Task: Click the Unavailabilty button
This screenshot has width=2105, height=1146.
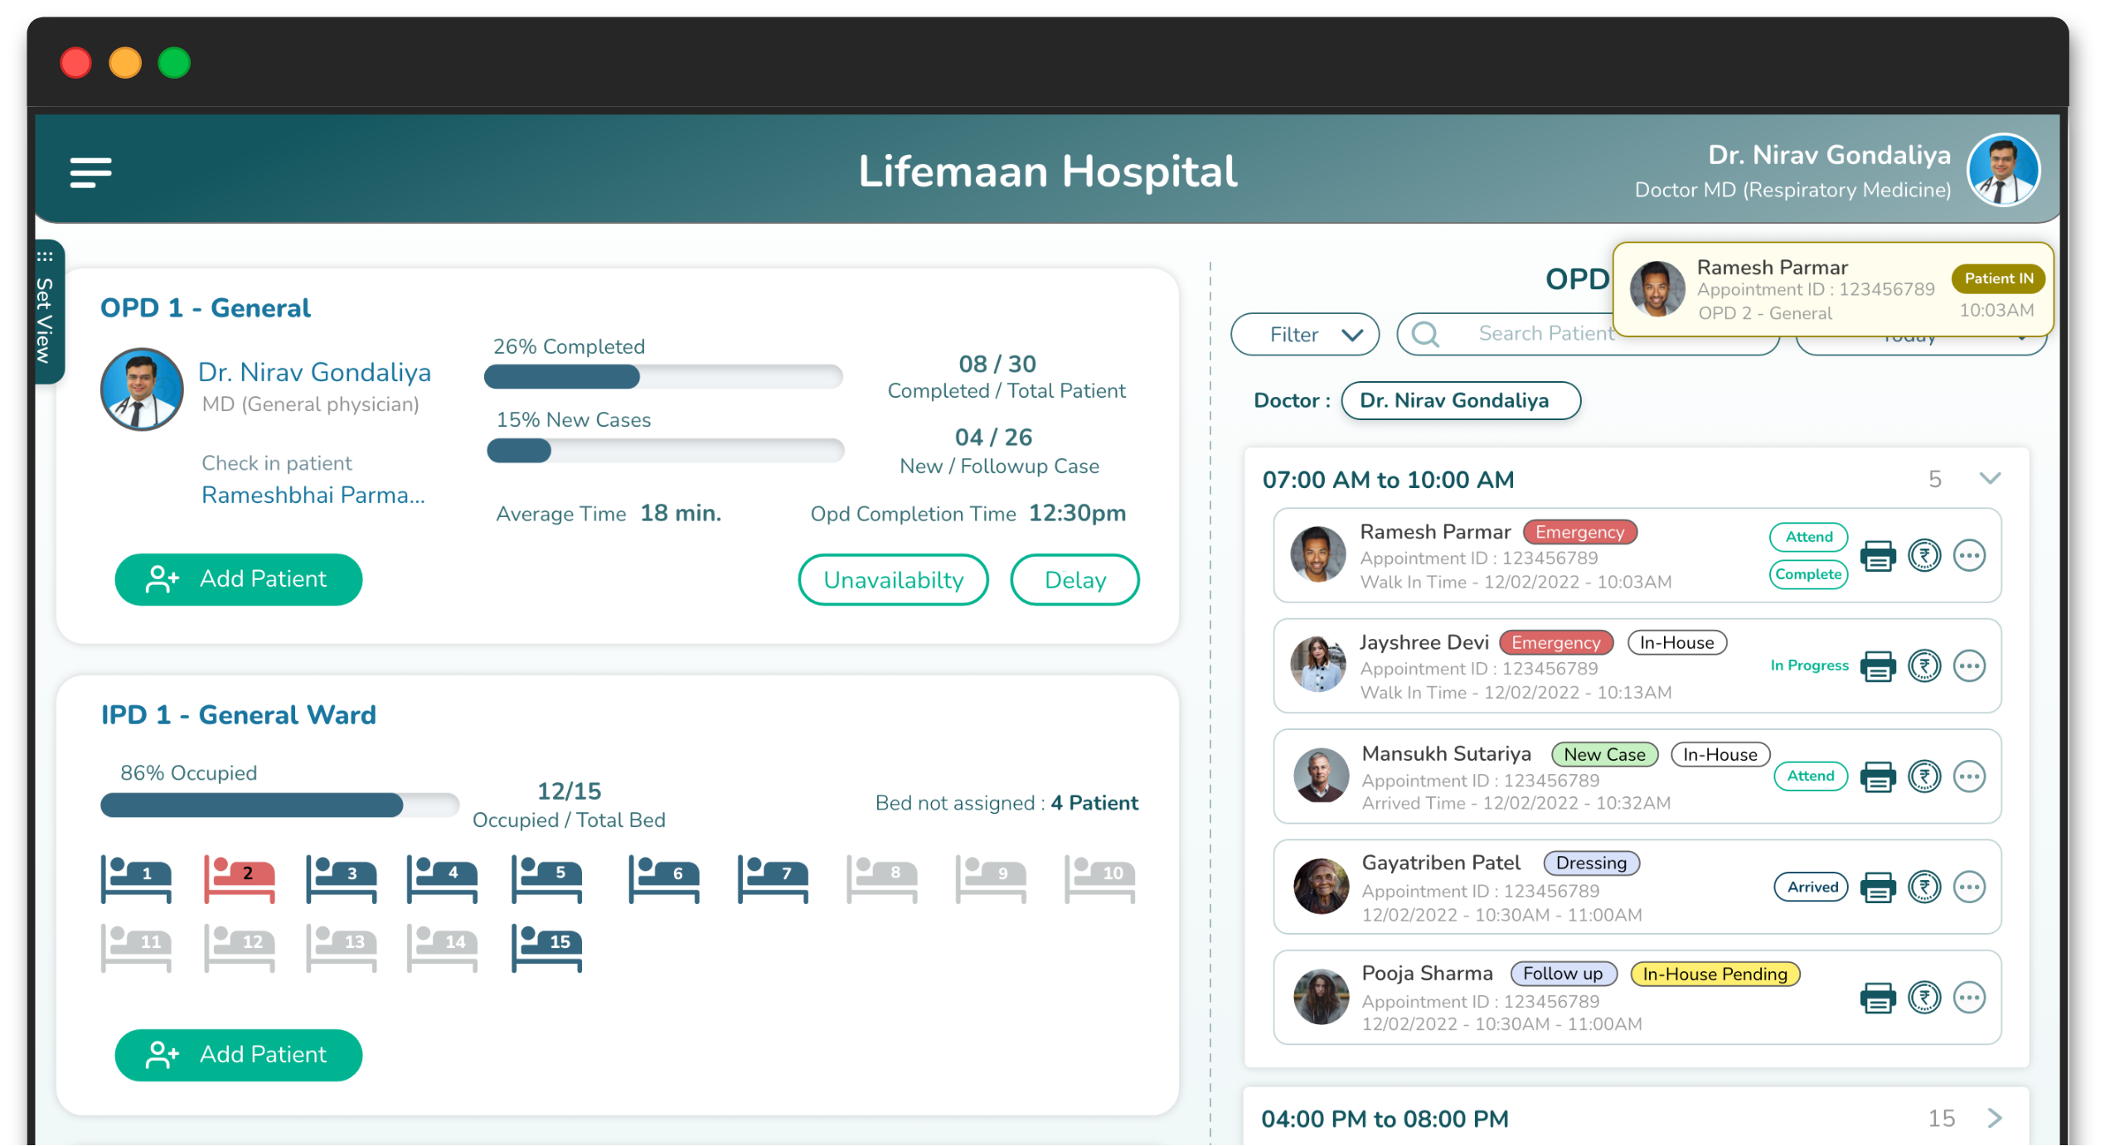Action: [893, 580]
